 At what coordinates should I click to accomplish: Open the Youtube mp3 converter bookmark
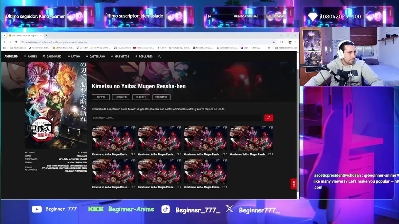pyautogui.click(x=180, y=48)
